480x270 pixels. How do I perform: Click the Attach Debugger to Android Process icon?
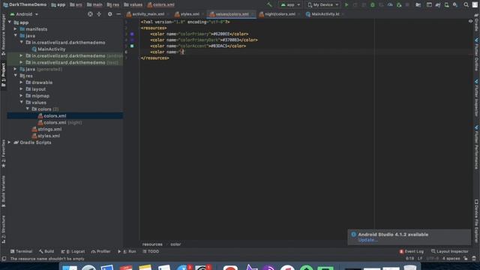pos(399,4)
